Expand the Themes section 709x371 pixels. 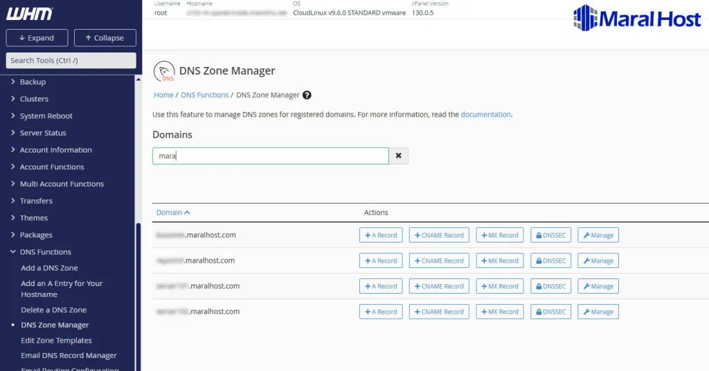coord(33,218)
